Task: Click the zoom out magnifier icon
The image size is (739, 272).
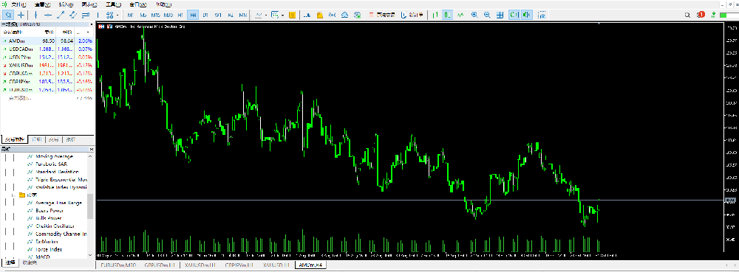Action: point(487,15)
